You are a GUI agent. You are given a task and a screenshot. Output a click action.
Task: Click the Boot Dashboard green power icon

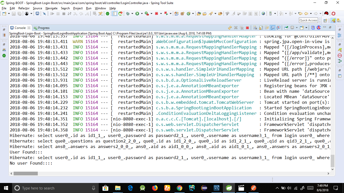107,14
